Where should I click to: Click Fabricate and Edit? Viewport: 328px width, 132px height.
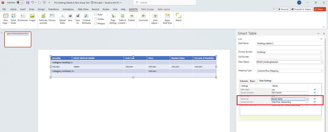pos(43,19)
